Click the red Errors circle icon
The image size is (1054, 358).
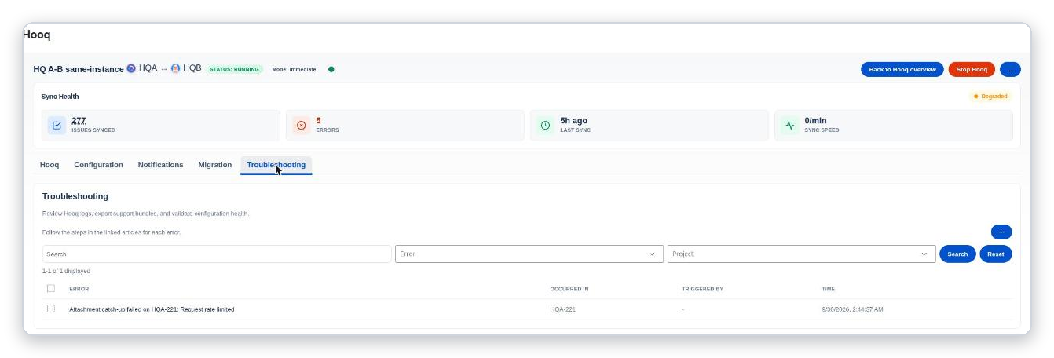(x=301, y=126)
